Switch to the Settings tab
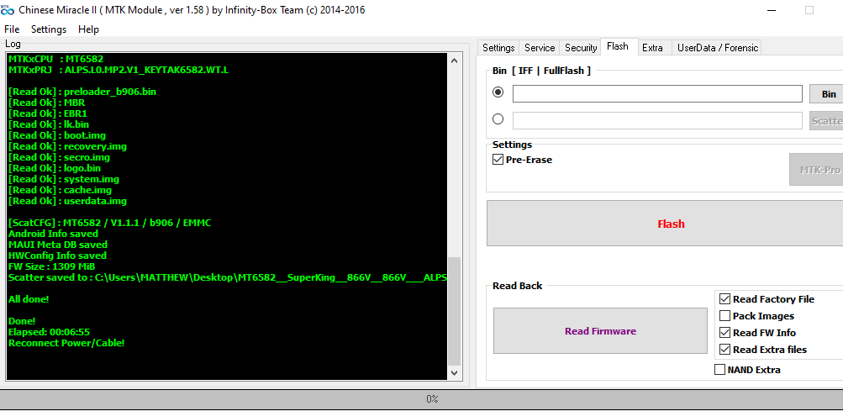843x411 pixels. click(498, 47)
